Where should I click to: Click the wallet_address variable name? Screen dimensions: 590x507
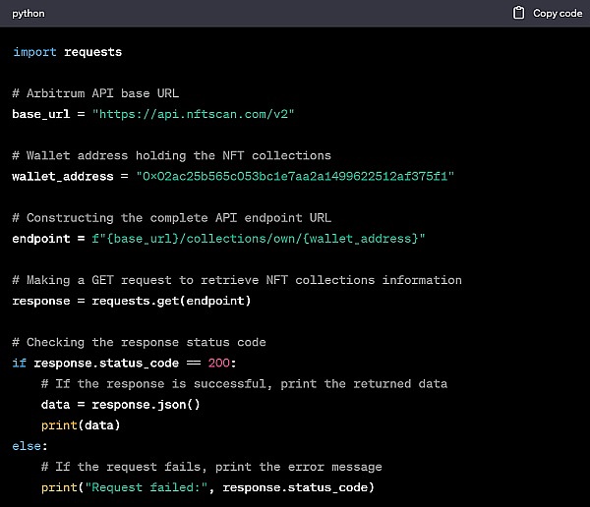coord(61,176)
